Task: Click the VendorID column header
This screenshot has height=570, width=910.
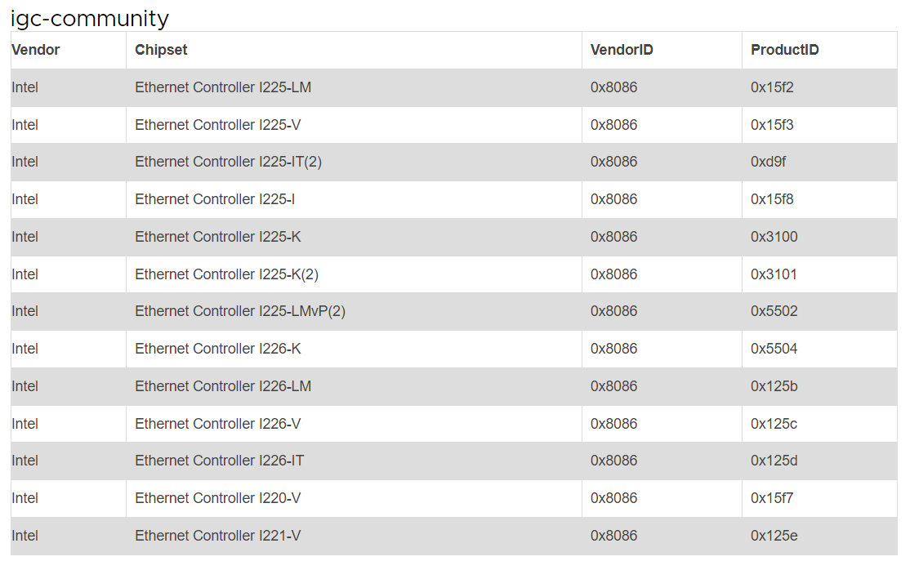Action: [x=622, y=50]
